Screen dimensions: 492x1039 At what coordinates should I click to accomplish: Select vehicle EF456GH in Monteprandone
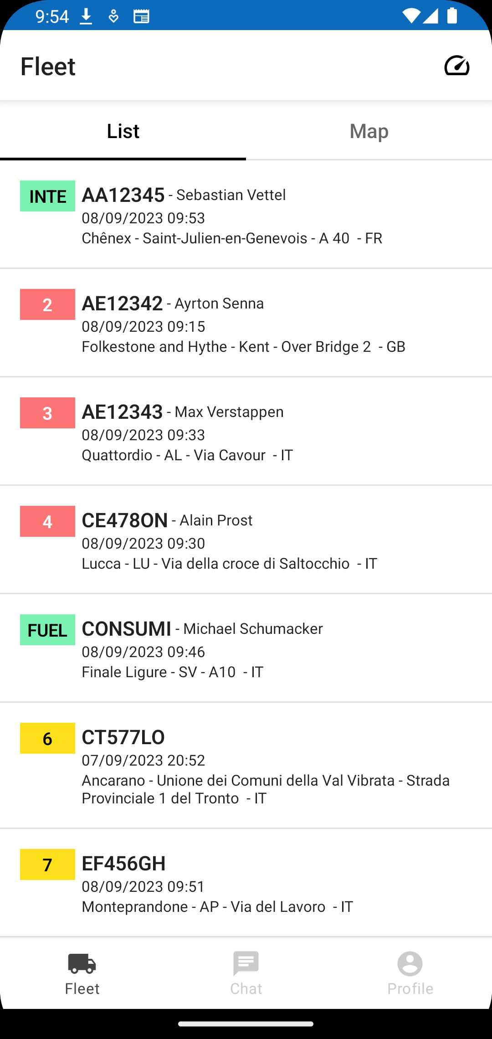click(x=246, y=883)
